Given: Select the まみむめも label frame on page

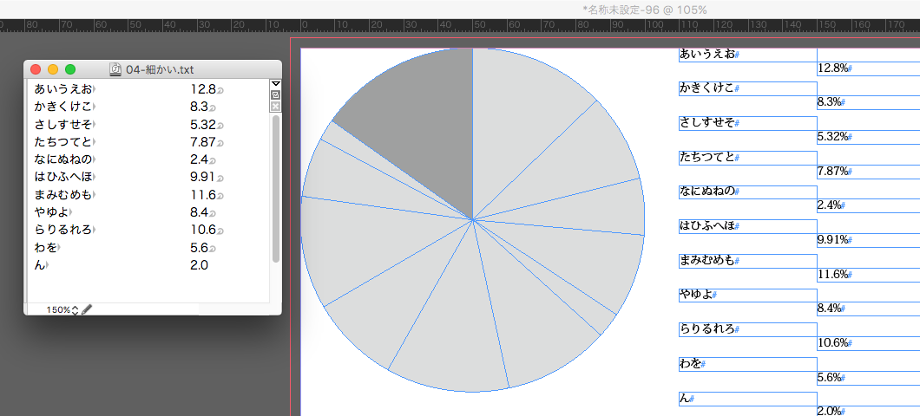Looking at the screenshot, I should [746, 261].
